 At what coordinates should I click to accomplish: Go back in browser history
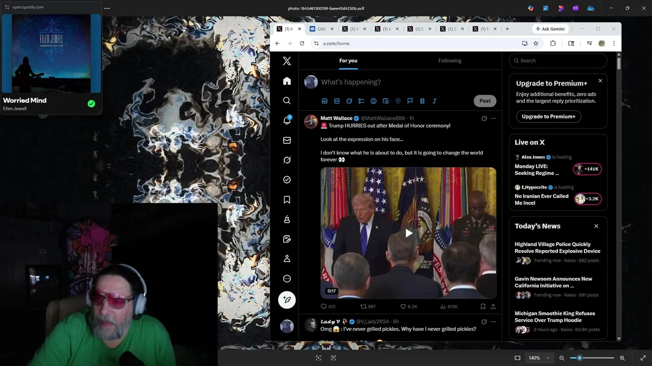(x=277, y=43)
